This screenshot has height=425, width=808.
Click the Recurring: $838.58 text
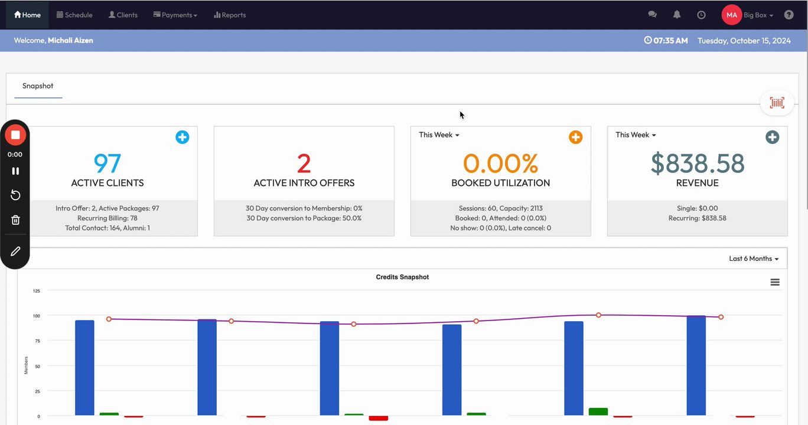698,218
